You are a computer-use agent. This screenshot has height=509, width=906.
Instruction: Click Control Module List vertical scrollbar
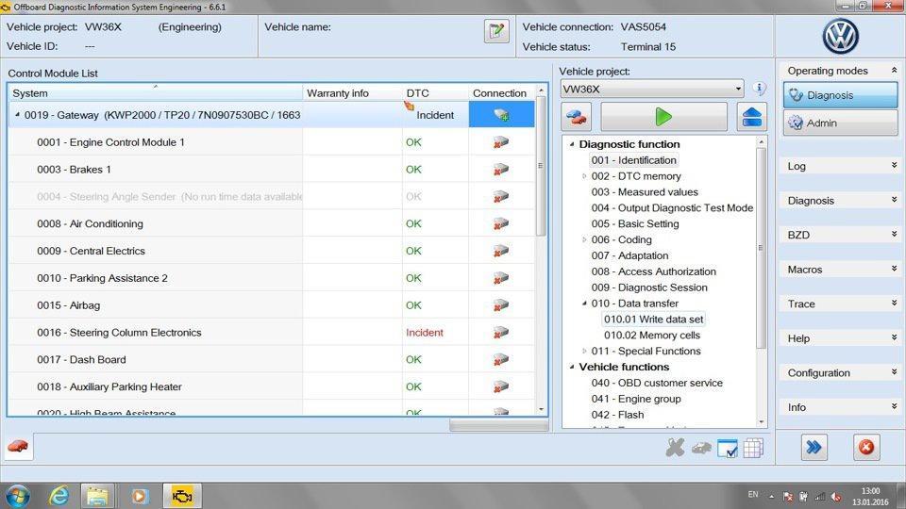(541, 164)
